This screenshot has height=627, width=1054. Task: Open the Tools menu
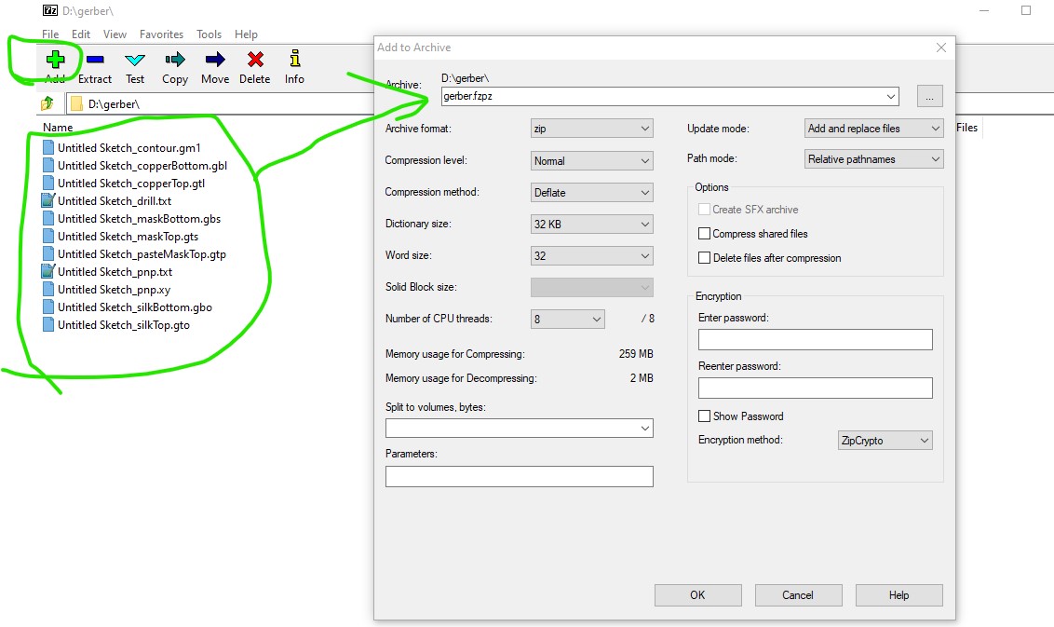pos(209,34)
